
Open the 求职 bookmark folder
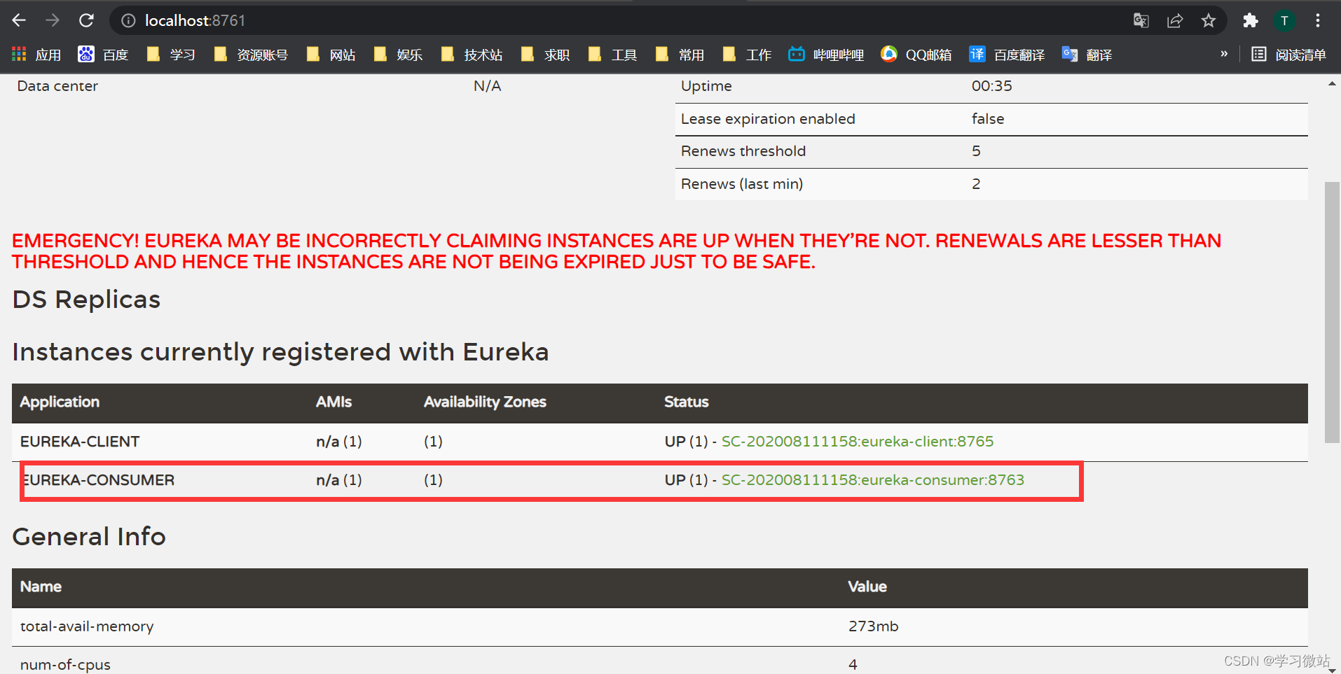(x=545, y=55)
